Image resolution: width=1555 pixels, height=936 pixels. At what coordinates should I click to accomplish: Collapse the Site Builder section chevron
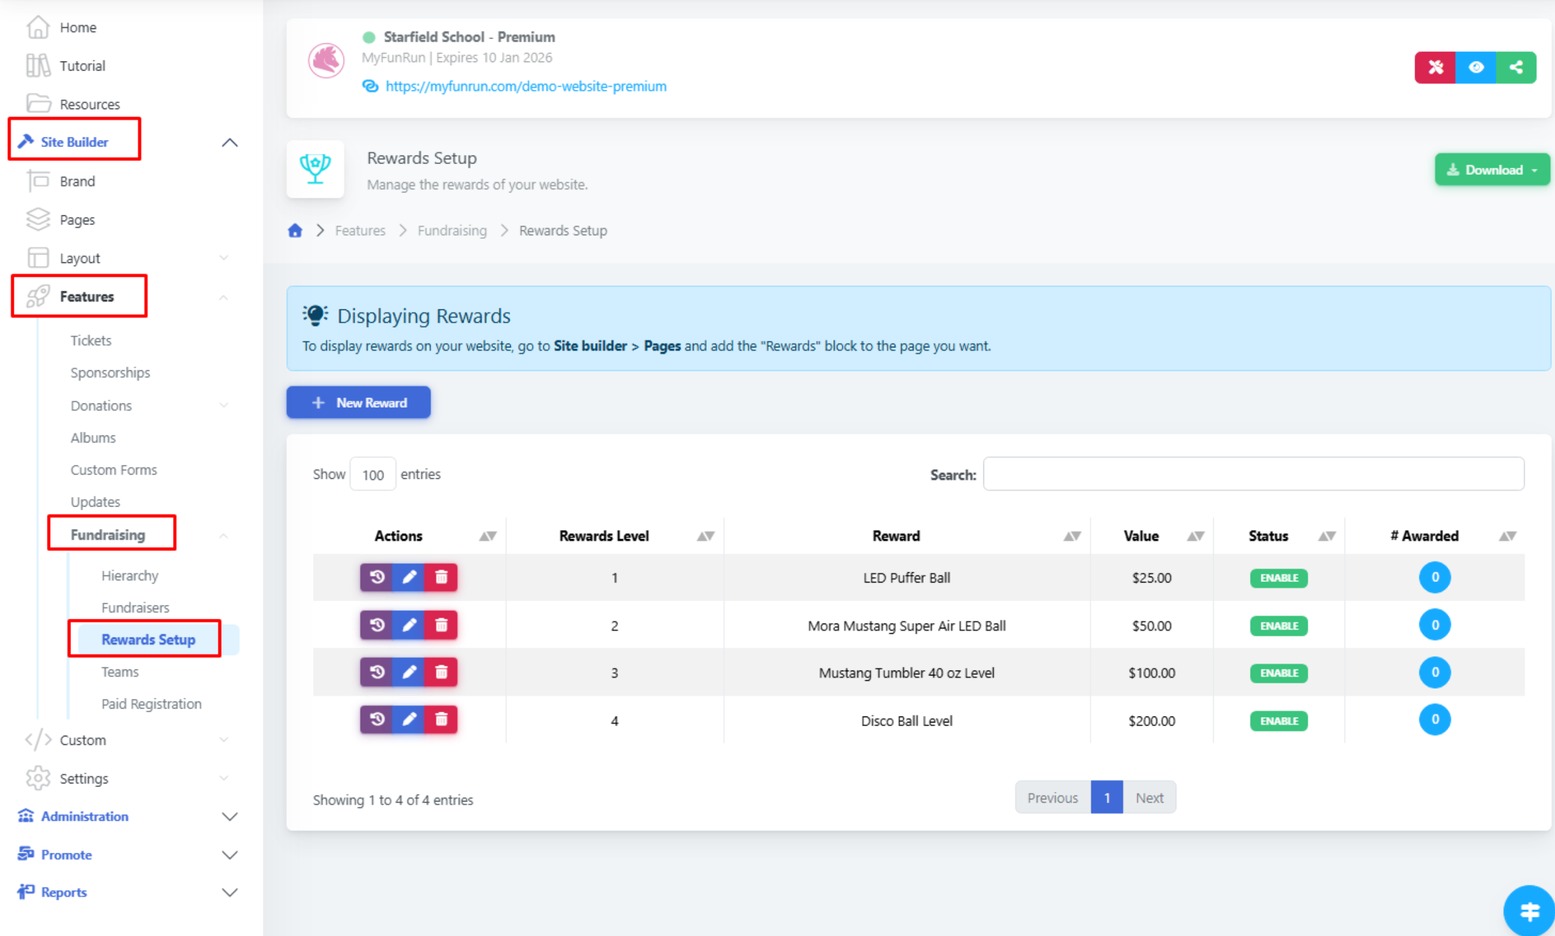[x=230, y=142]
